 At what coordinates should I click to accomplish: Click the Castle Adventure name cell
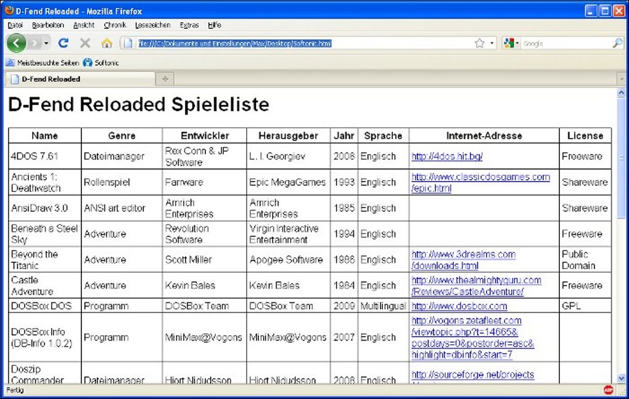[x=44, y=286]
